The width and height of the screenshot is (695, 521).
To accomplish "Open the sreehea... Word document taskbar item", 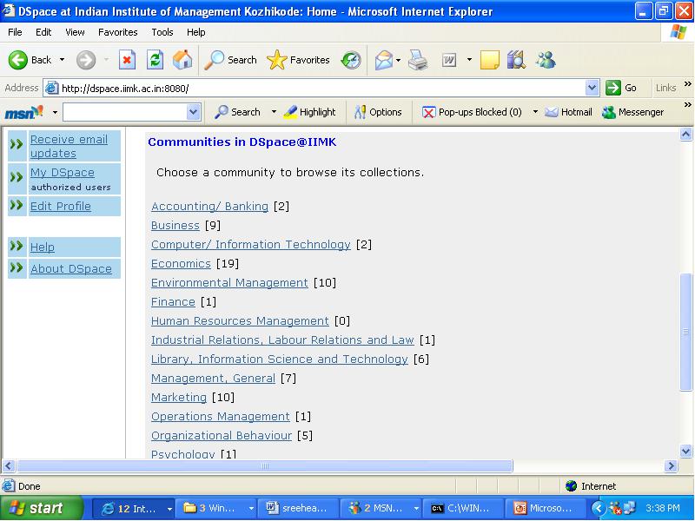I will 298,508.
